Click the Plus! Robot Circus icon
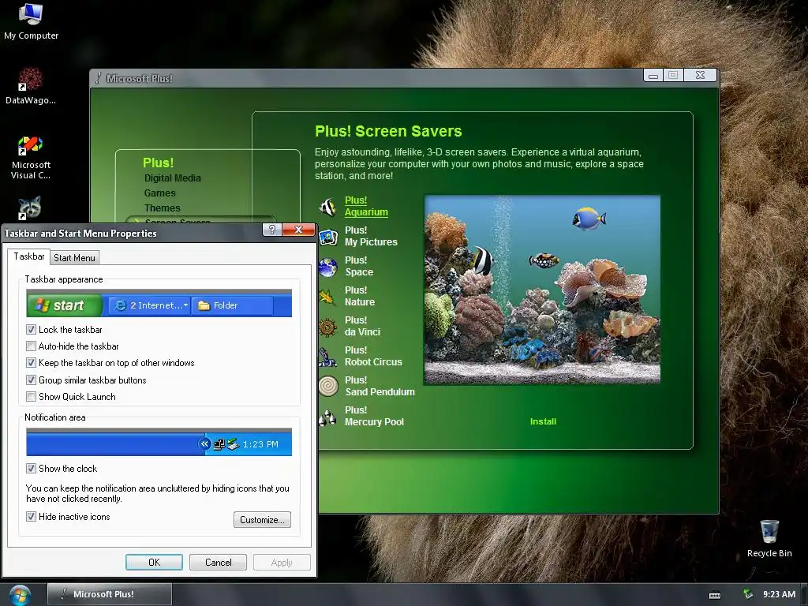 [327, 357]
